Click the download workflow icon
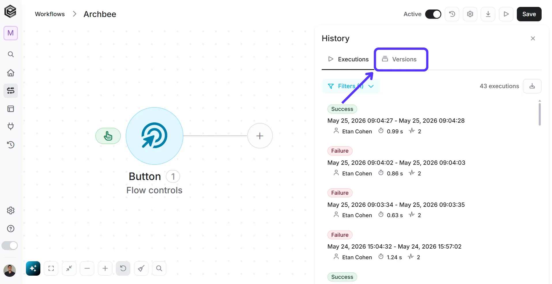The image size is (552, 284). pyautogui.click(x=488, y=14)
